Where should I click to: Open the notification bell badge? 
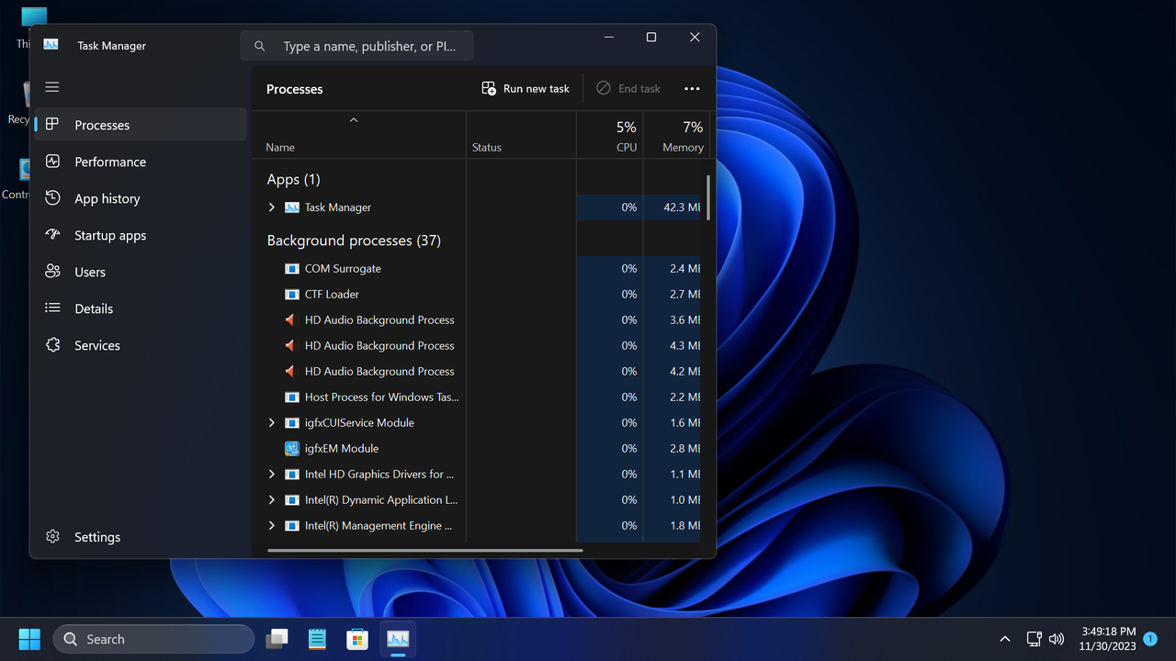tap(1150, 638)
